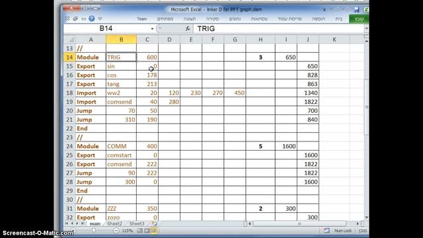The width and height of the screenshot is (423, 238).
Task: Select cell with value 1340
Action: click(x=308, y=93)
